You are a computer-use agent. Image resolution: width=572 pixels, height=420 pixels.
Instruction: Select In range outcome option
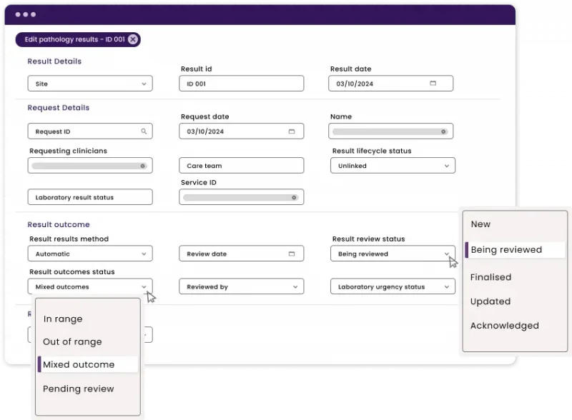point(63,319)
